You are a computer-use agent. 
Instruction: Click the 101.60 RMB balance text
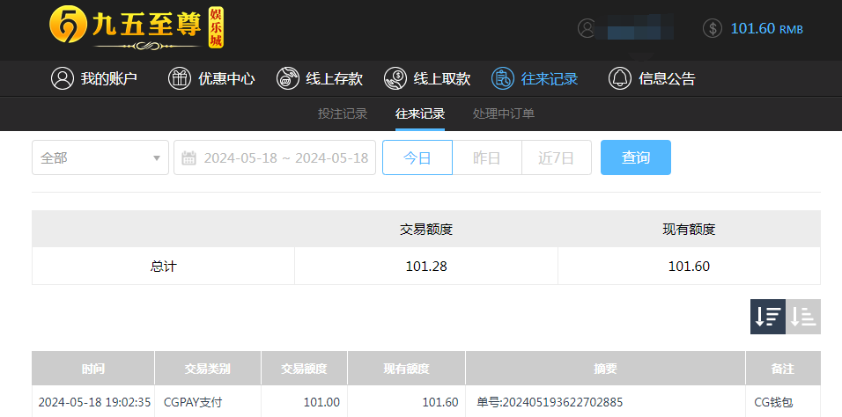(x=767, y=28)
